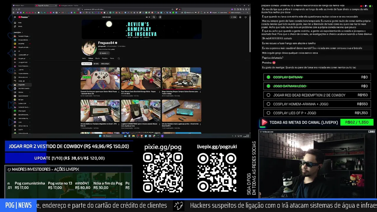The width and height of the screenshot is (377, 212).
Task: Open the ATK RS6 Air keyboard video thumbnail
Action: (100, 111)
